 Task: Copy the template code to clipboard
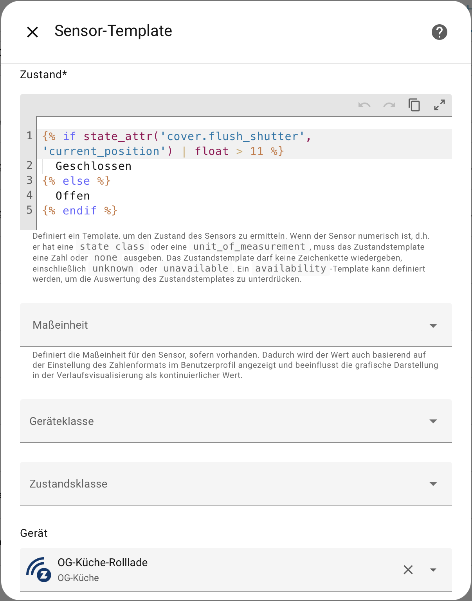click(414, 105)
